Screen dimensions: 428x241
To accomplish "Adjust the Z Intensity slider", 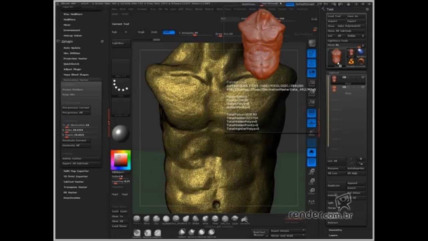I will point(196,33).
